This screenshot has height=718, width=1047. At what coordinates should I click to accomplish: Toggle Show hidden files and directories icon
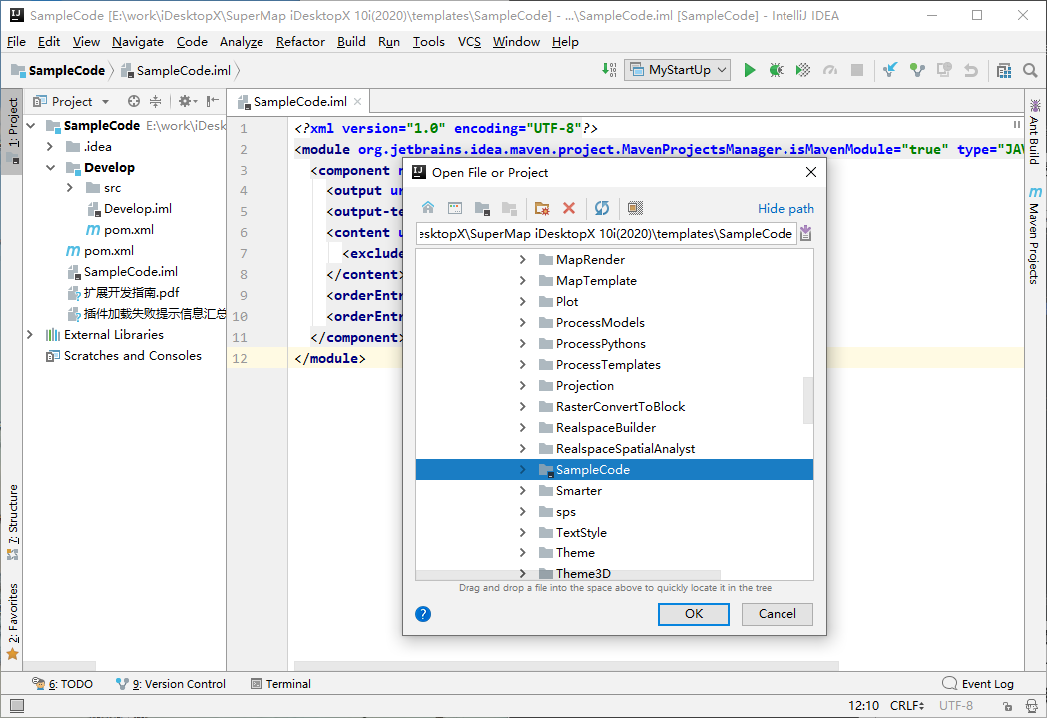635,208
